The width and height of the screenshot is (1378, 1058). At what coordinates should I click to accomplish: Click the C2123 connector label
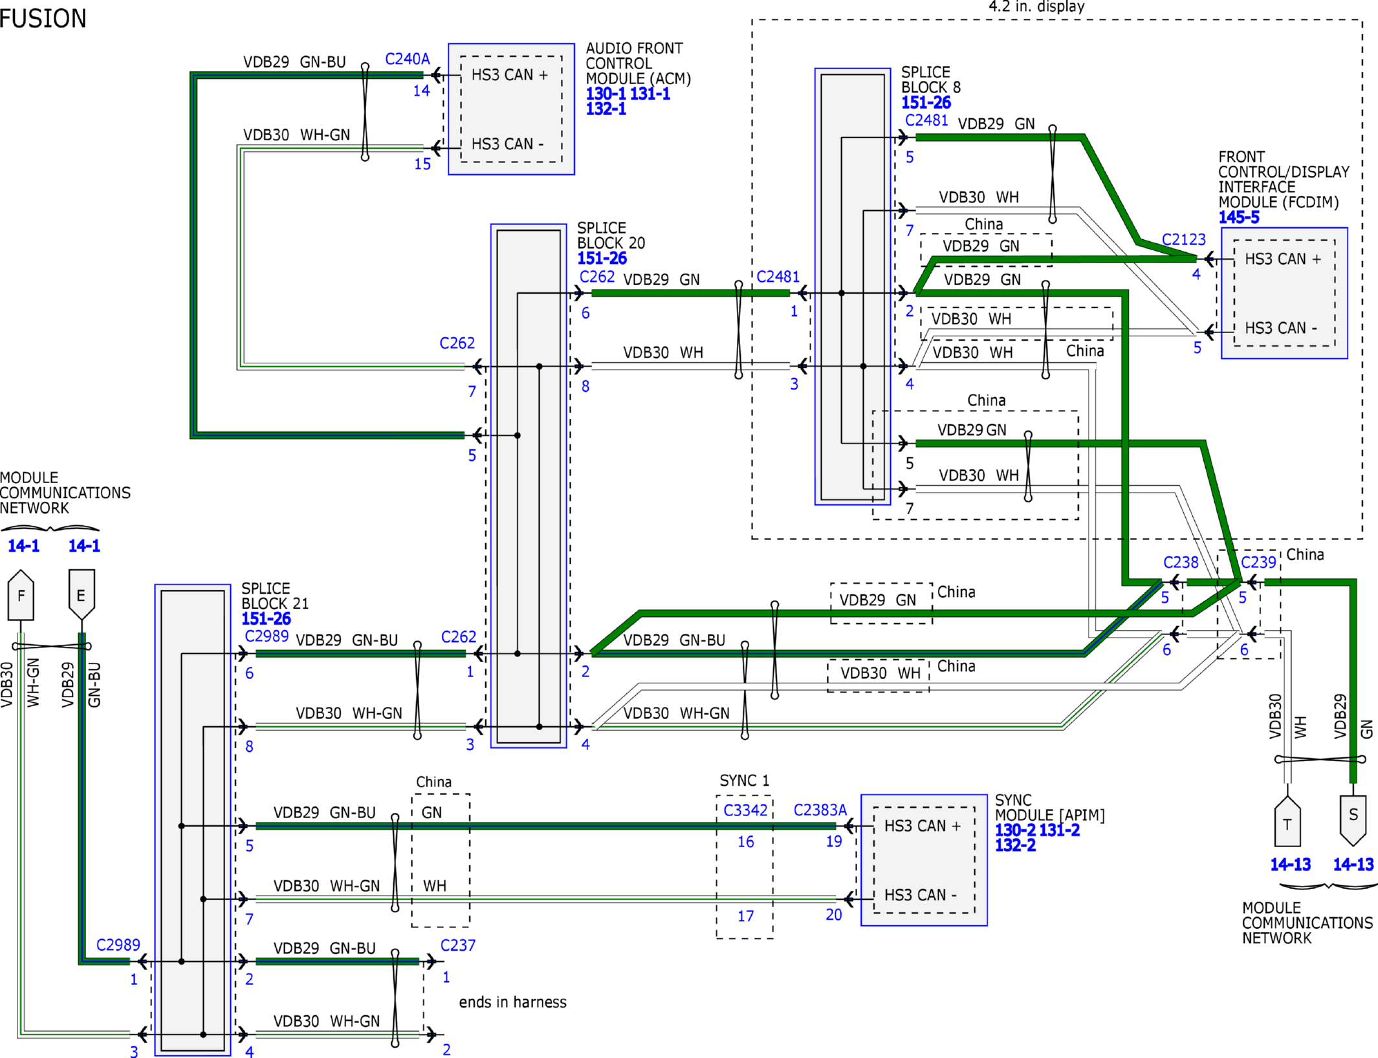(x=1184, y=239)
